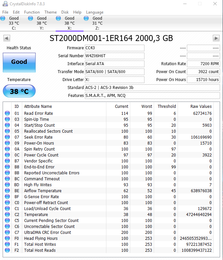Viewport: 223px width, 260px height.
Task: Click the Power On Hours value 15710 hours
Action: click(203, 80)
